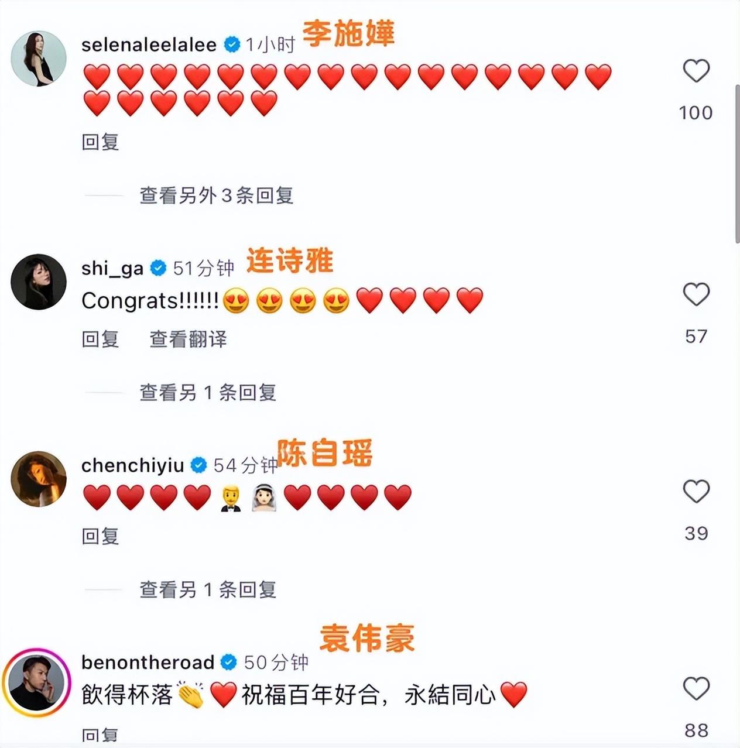Click verified badge next to selenaleelalee

(232, 44)
